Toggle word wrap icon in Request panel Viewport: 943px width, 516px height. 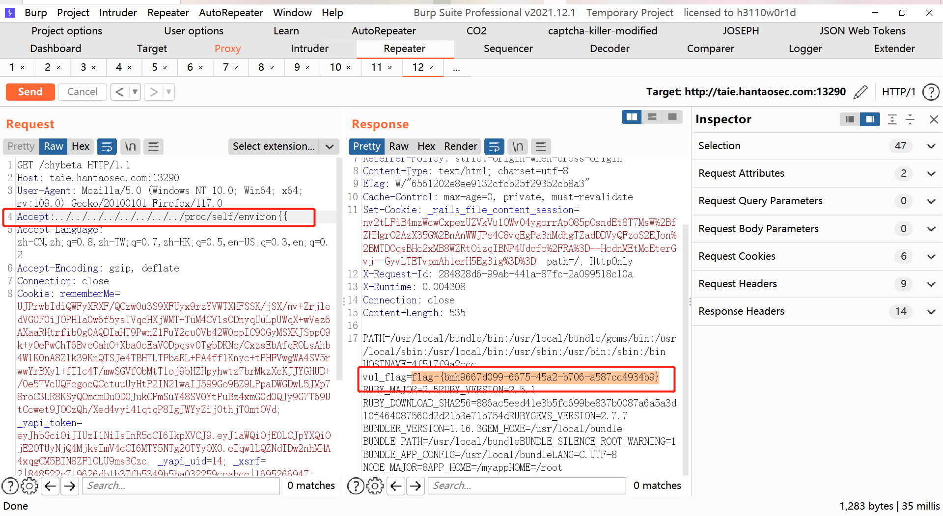[107, 146]
